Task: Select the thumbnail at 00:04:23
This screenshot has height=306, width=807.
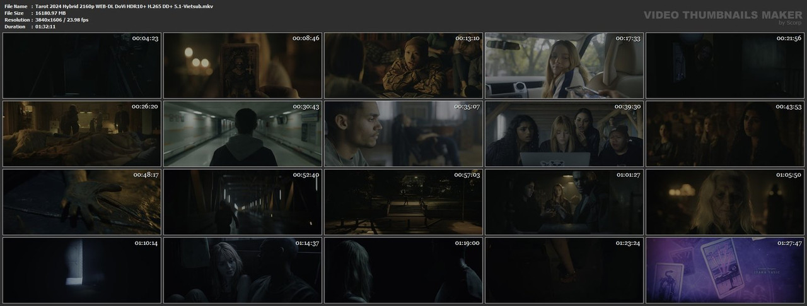Action: pos(82,66)
